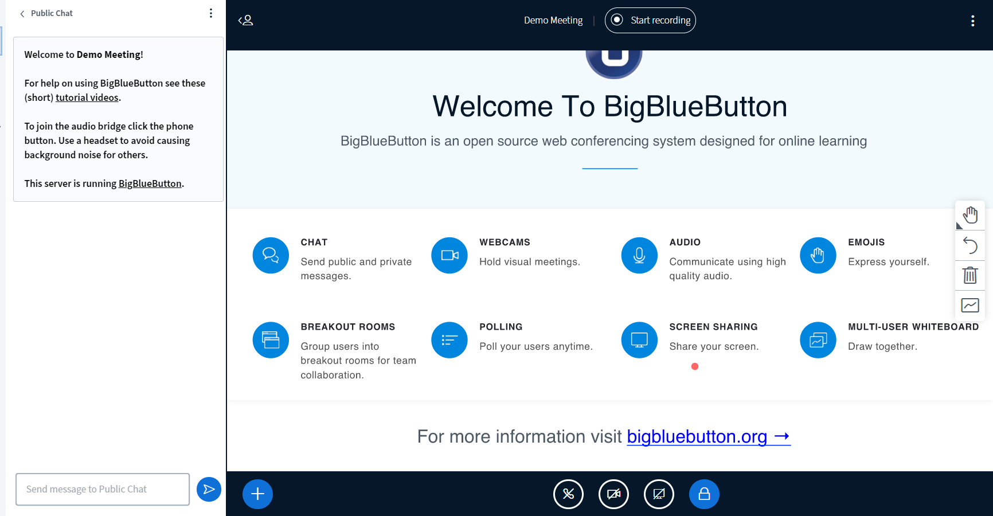Viewport: 993px width, 516px height.
Task: Click the Demo Meeting title
Action: (x=553, y=20)
